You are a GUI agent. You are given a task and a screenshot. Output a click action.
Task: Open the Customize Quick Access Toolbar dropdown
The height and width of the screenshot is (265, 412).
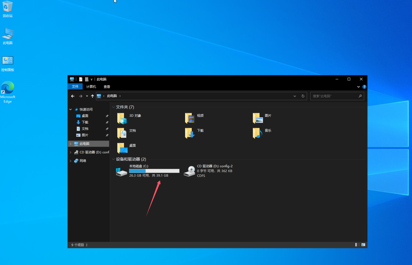pyautogui.click(x=91, y=80)
